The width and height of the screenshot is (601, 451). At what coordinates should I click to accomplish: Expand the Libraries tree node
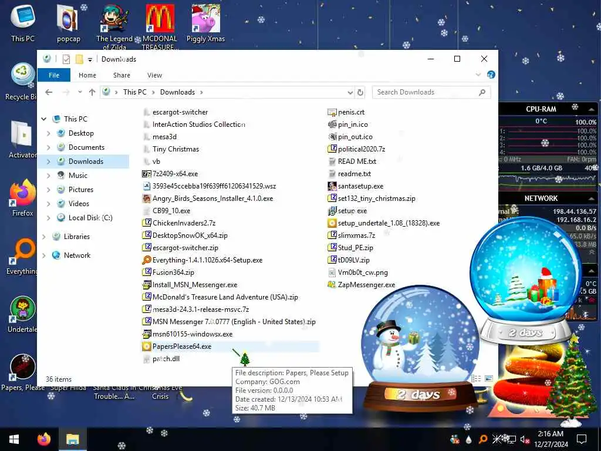(x=44, y=236)
